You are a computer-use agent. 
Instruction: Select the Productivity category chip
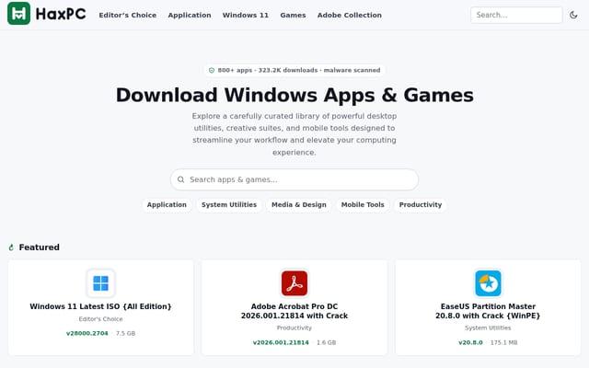(x=421, y=204)
